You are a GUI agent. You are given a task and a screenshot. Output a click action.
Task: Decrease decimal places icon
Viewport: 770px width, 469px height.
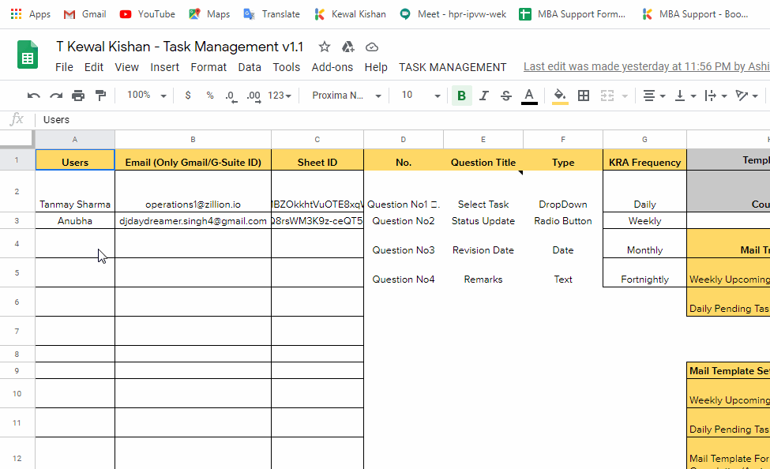click(231, 96)
